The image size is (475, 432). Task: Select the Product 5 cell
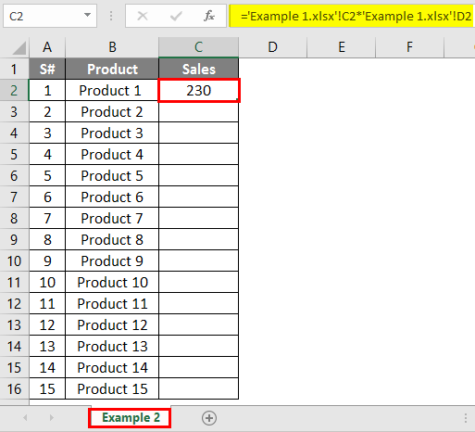point(112,175)
